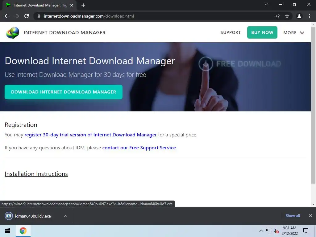
Task: Expand options for idman640build7.exe download
Action: point(66,216)
